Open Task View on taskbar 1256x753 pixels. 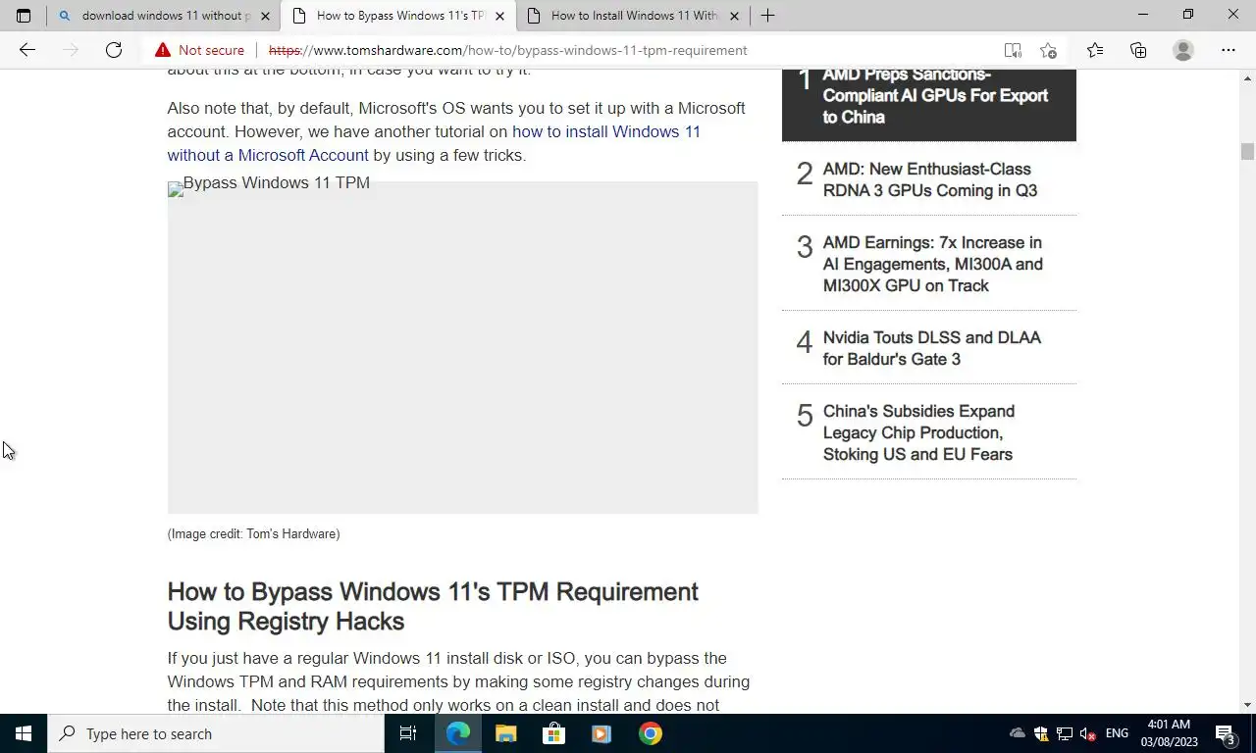[408, 733]
